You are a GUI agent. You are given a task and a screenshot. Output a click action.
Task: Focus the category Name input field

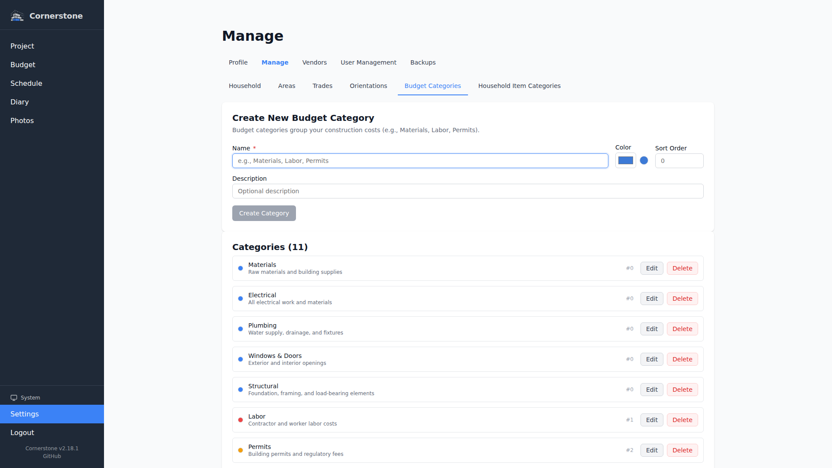pos(420,161)
